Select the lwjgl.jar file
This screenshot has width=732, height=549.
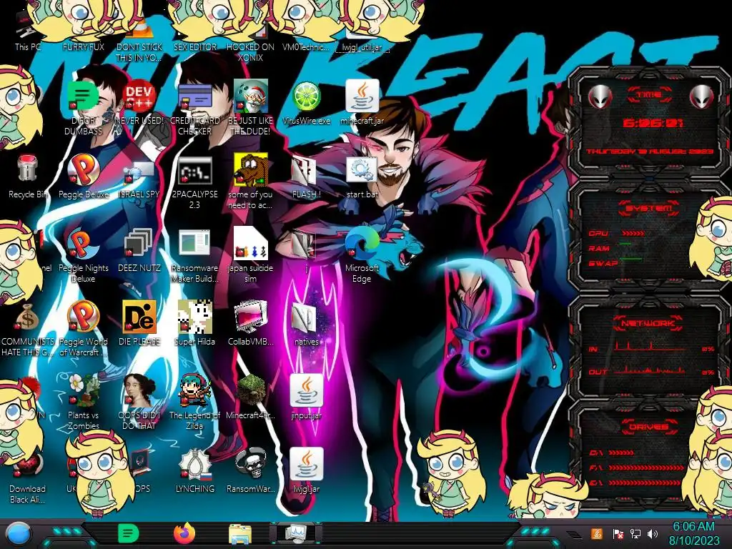tap(306, 464)
